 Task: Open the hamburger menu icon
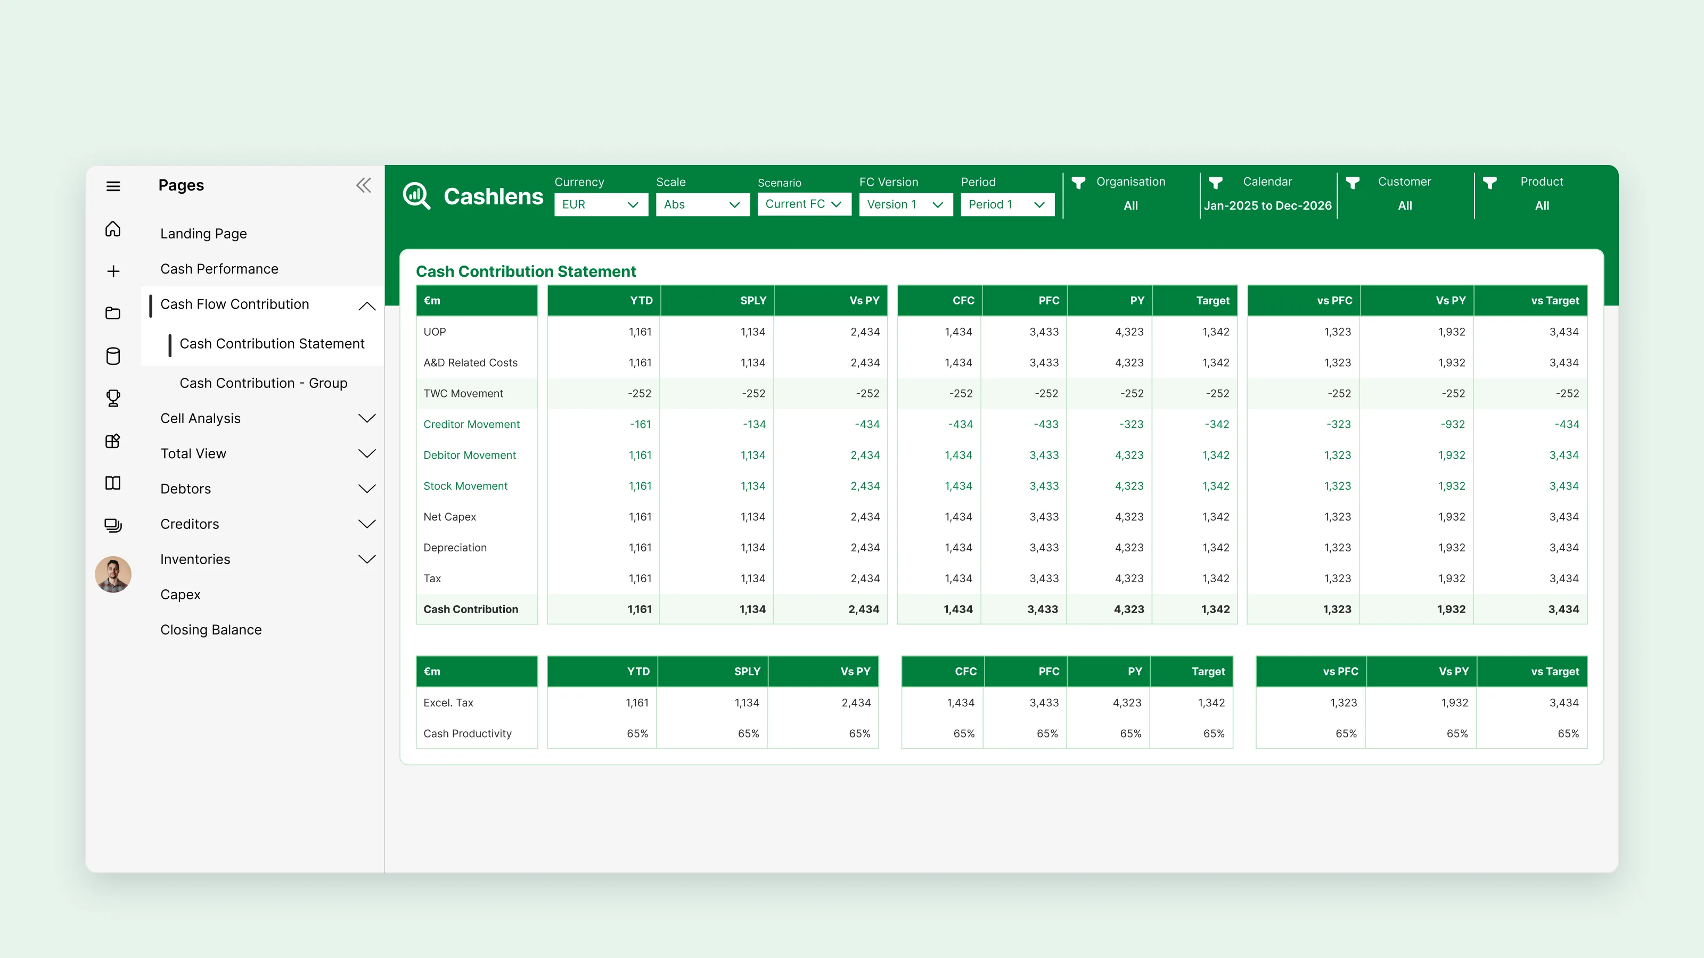[x=113, y=186]
